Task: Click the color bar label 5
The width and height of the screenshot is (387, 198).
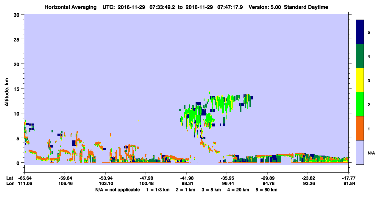Action: (369, 32)
